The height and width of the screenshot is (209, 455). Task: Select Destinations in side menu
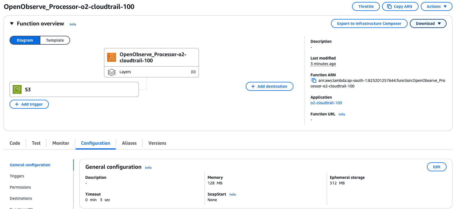pos(21,198)
